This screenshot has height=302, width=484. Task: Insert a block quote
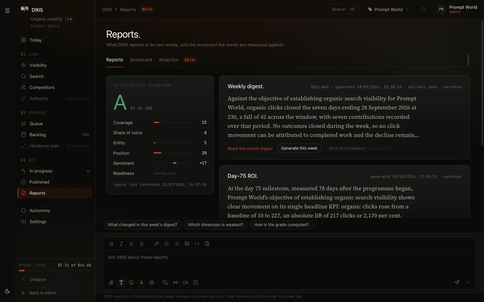tap(187, 244)
